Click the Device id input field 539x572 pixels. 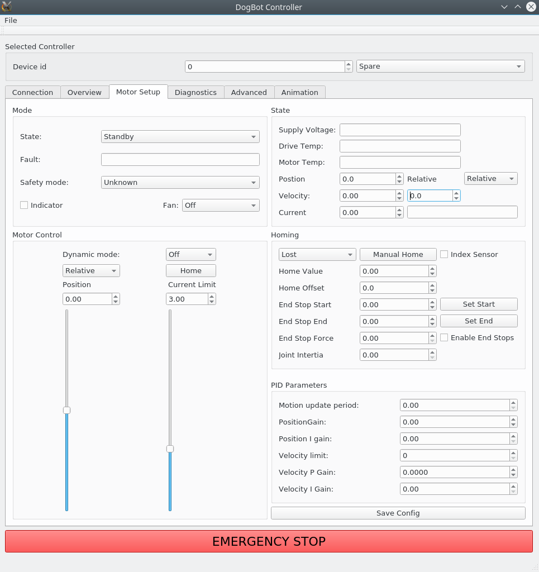click(x=265, y=67)
